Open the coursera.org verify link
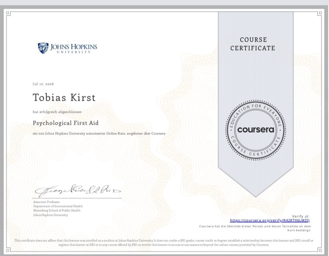Screen dimensions: 329x256 [x=270, y=220]
